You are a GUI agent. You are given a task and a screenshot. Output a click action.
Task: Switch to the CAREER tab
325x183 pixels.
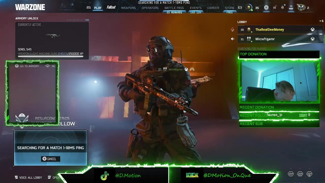tap(213, 8)
